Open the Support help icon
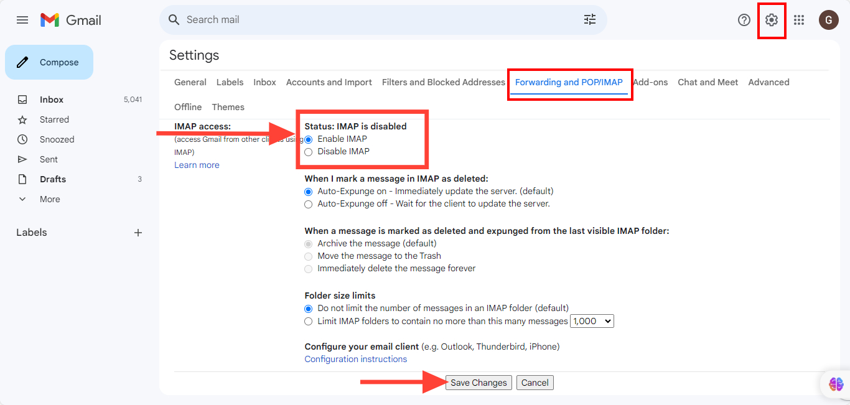850x405 pixels. 744,20
